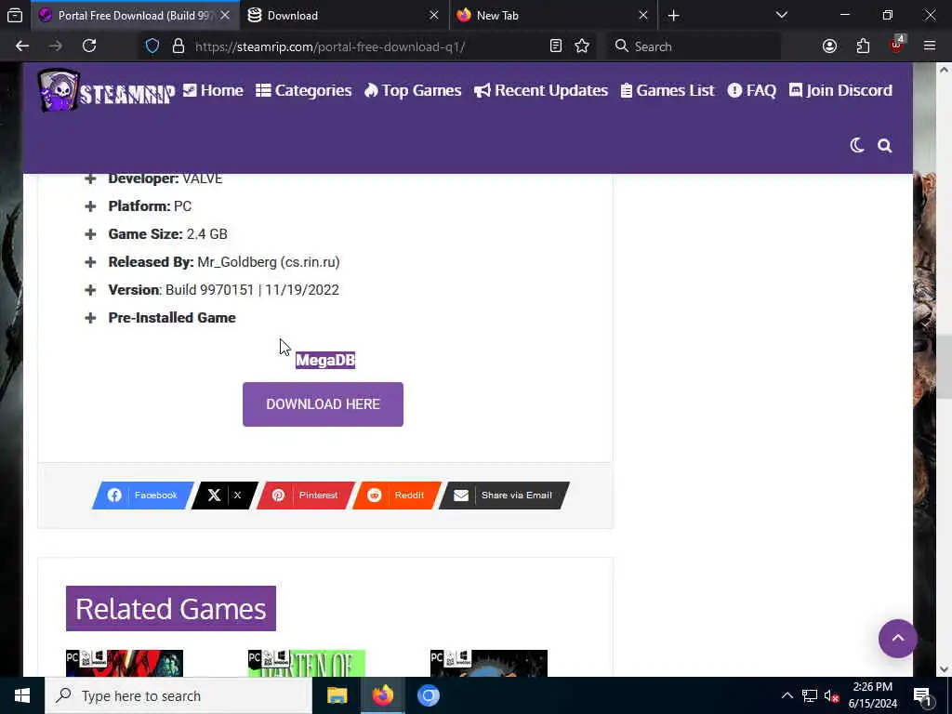Click the SteamRIP logo
Image resolution: width=952 pixels, height=714 pixels.
click(x=106, y=90)
